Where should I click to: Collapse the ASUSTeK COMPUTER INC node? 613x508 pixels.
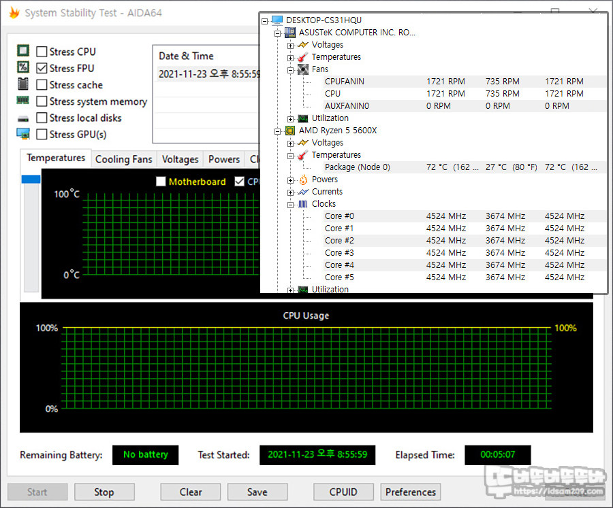pyautogui.click(x=278, y=33)
